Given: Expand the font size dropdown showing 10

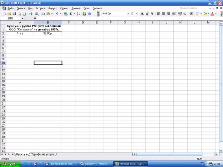Looking at the screenshot, I should click(137, 14).
